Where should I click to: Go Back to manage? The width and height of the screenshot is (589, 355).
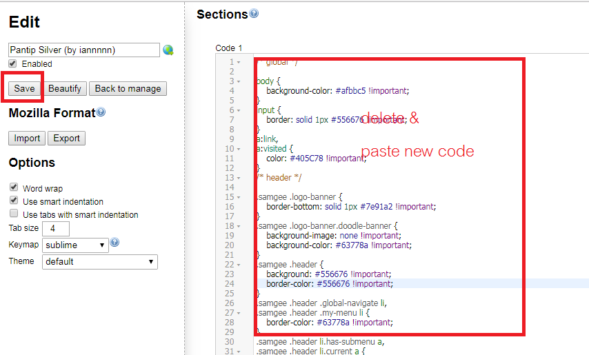128,88
